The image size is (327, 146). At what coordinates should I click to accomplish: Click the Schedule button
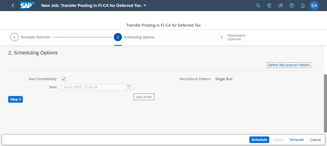(x=259, y=140)
